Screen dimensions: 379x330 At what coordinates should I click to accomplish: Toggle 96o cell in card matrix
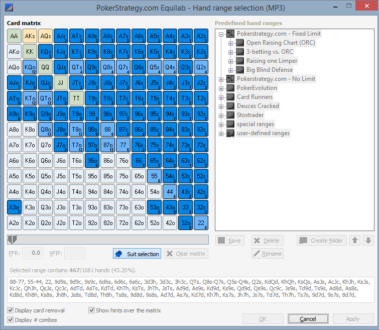pyautogui.click(x=92, y=161)
